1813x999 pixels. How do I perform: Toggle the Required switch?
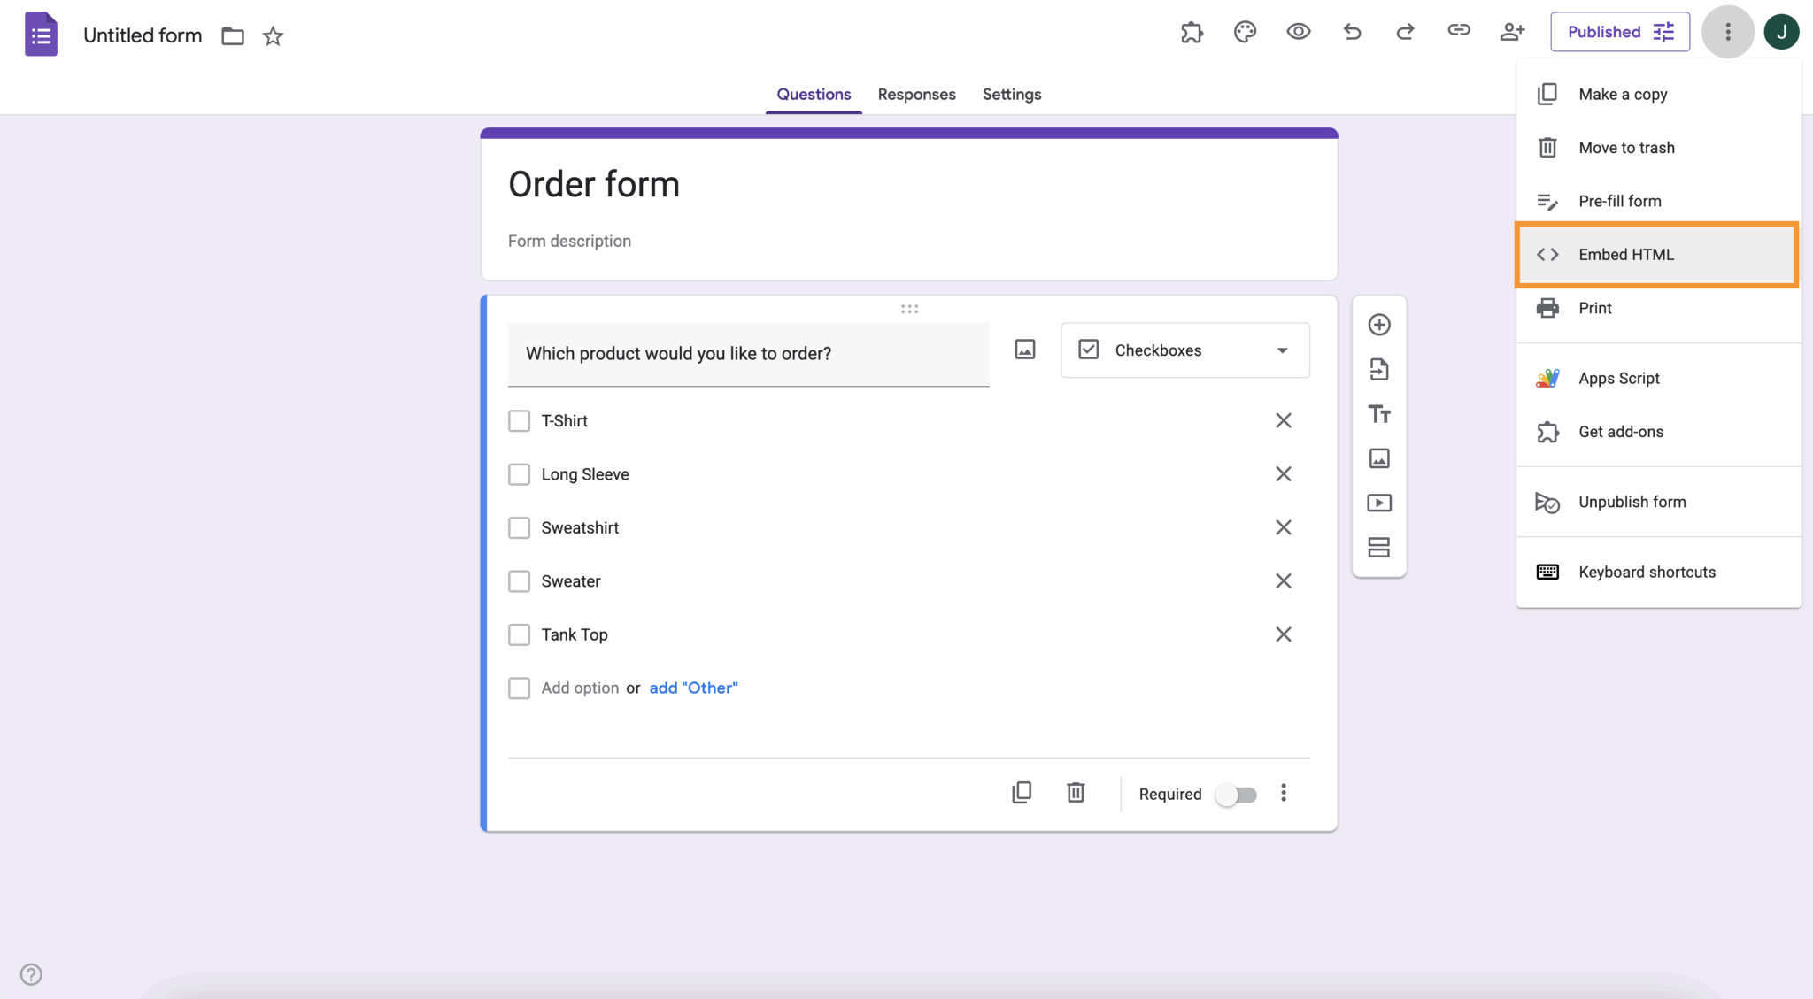(1236, 795)
